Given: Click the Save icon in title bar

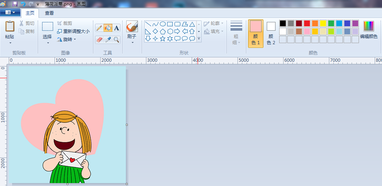Looking at the screenshot, I should click(15, 4).
